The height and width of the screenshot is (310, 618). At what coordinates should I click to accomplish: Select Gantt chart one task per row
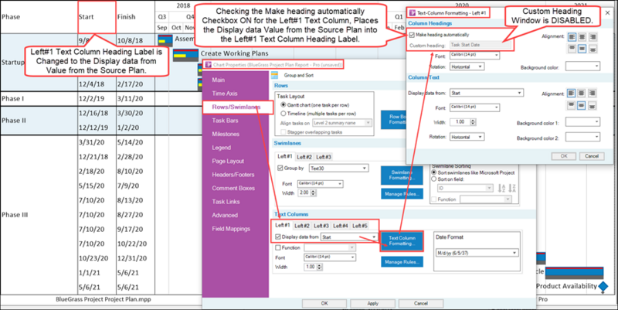coord(284,105)
